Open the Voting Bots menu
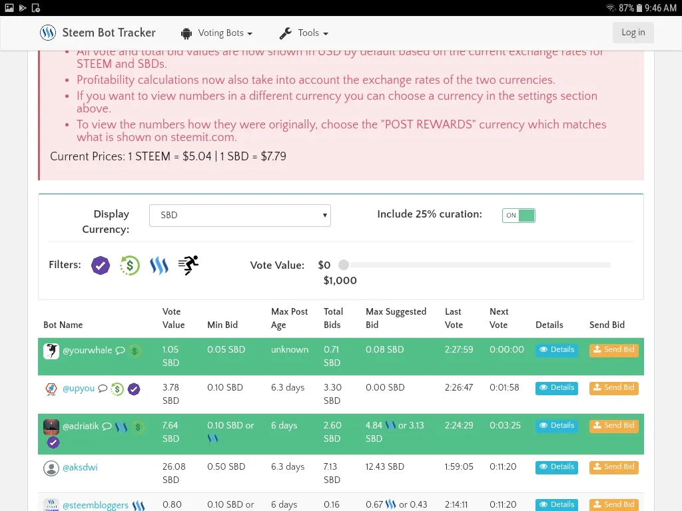The height and width of the screenshot is (511, 682). [225, 33]
